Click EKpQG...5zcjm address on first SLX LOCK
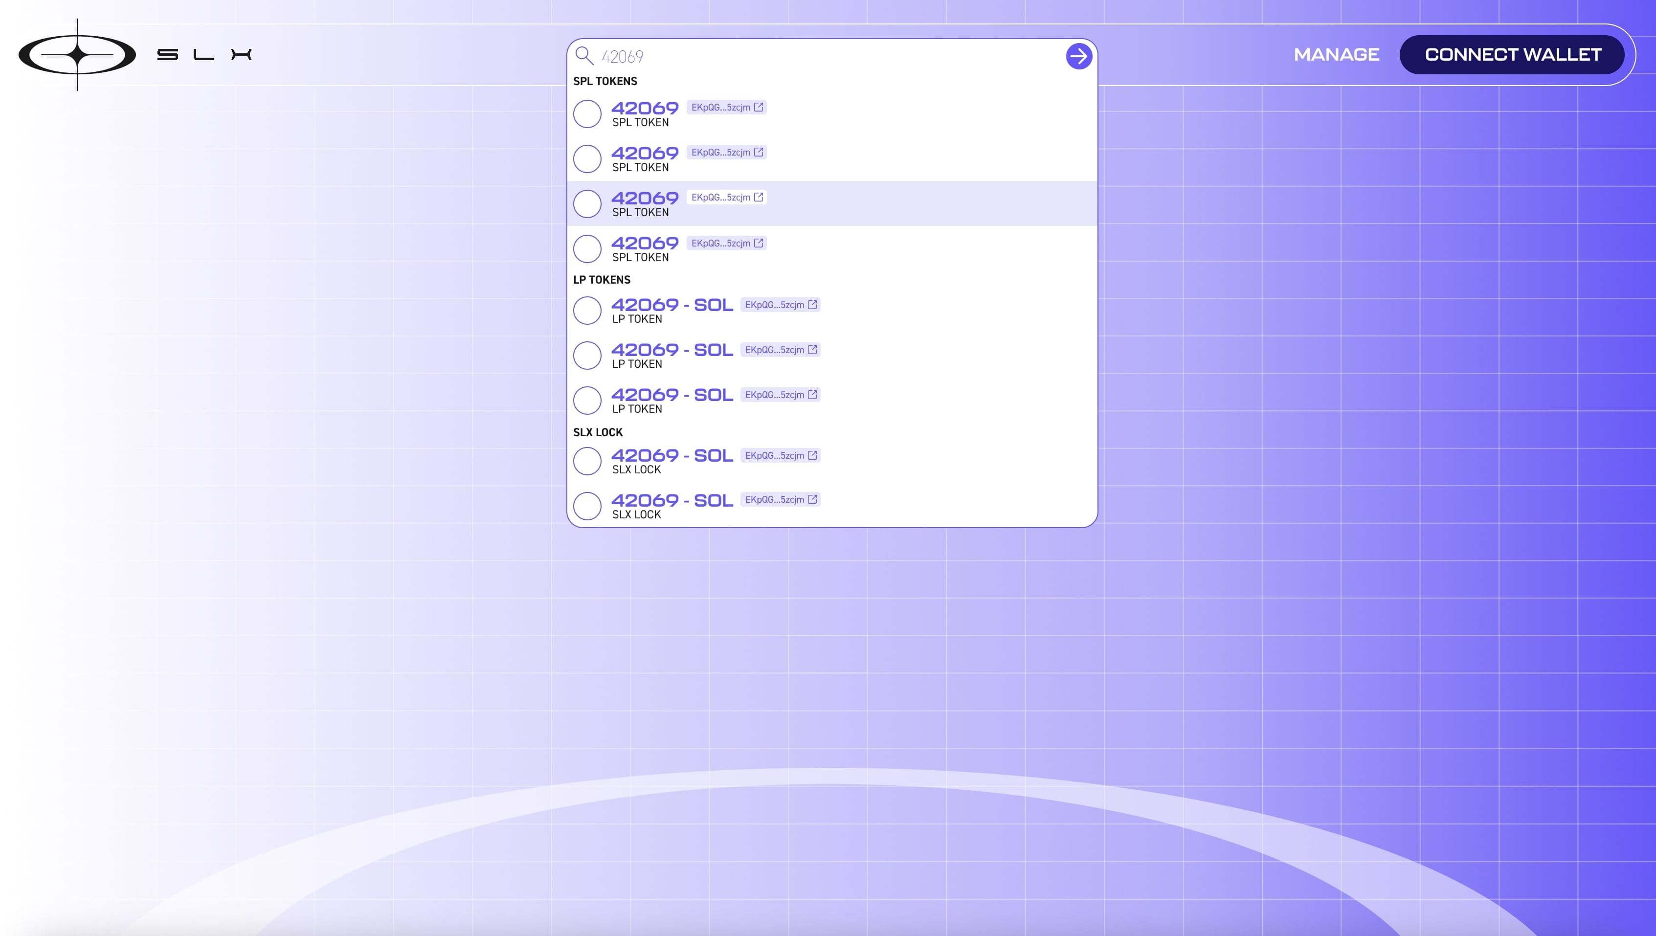The width and height of the screenshot is (1656, 936). click(775, 455)
